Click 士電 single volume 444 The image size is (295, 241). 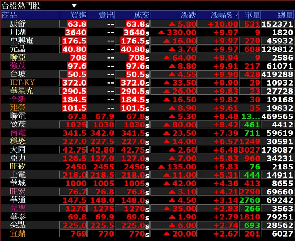point(252,175)
